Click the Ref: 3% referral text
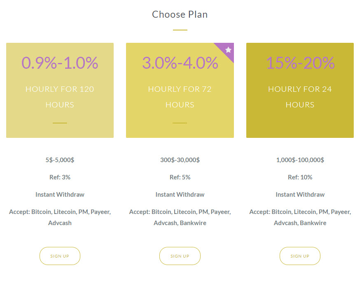The image size is (362, 286). [x=60, y=177]
